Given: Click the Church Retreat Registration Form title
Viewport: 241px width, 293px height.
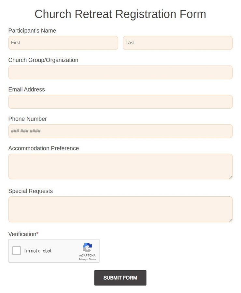Looking at the screenshot, I should [120, 14].
